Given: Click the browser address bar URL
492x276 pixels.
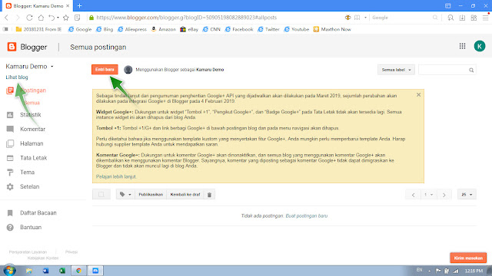Looking at the screenshot, I should tap(186, 18).
